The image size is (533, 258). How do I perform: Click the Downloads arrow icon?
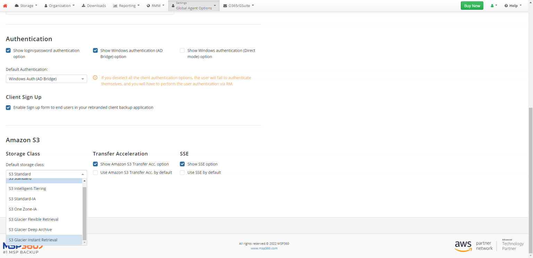pos(84,5)
